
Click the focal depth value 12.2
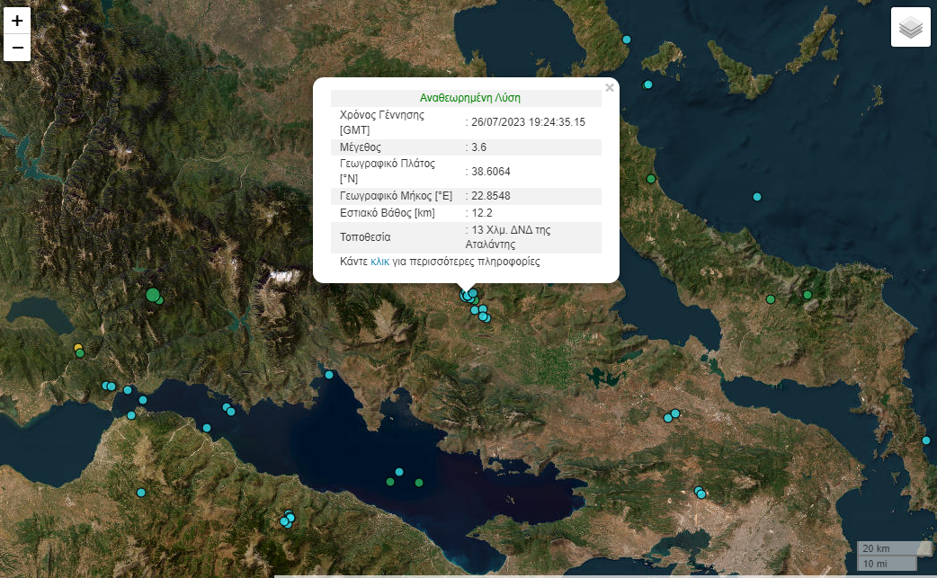click(482, 213)
